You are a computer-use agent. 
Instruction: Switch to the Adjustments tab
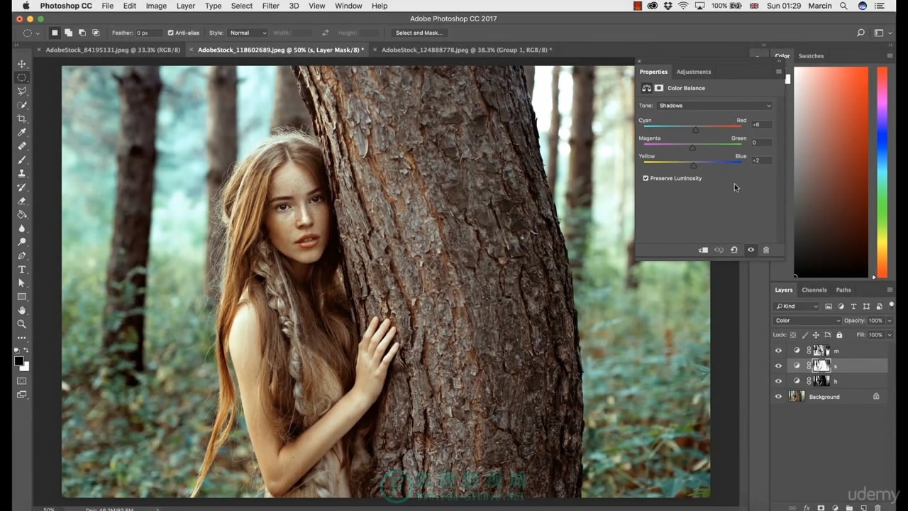[x=693, y=72]
